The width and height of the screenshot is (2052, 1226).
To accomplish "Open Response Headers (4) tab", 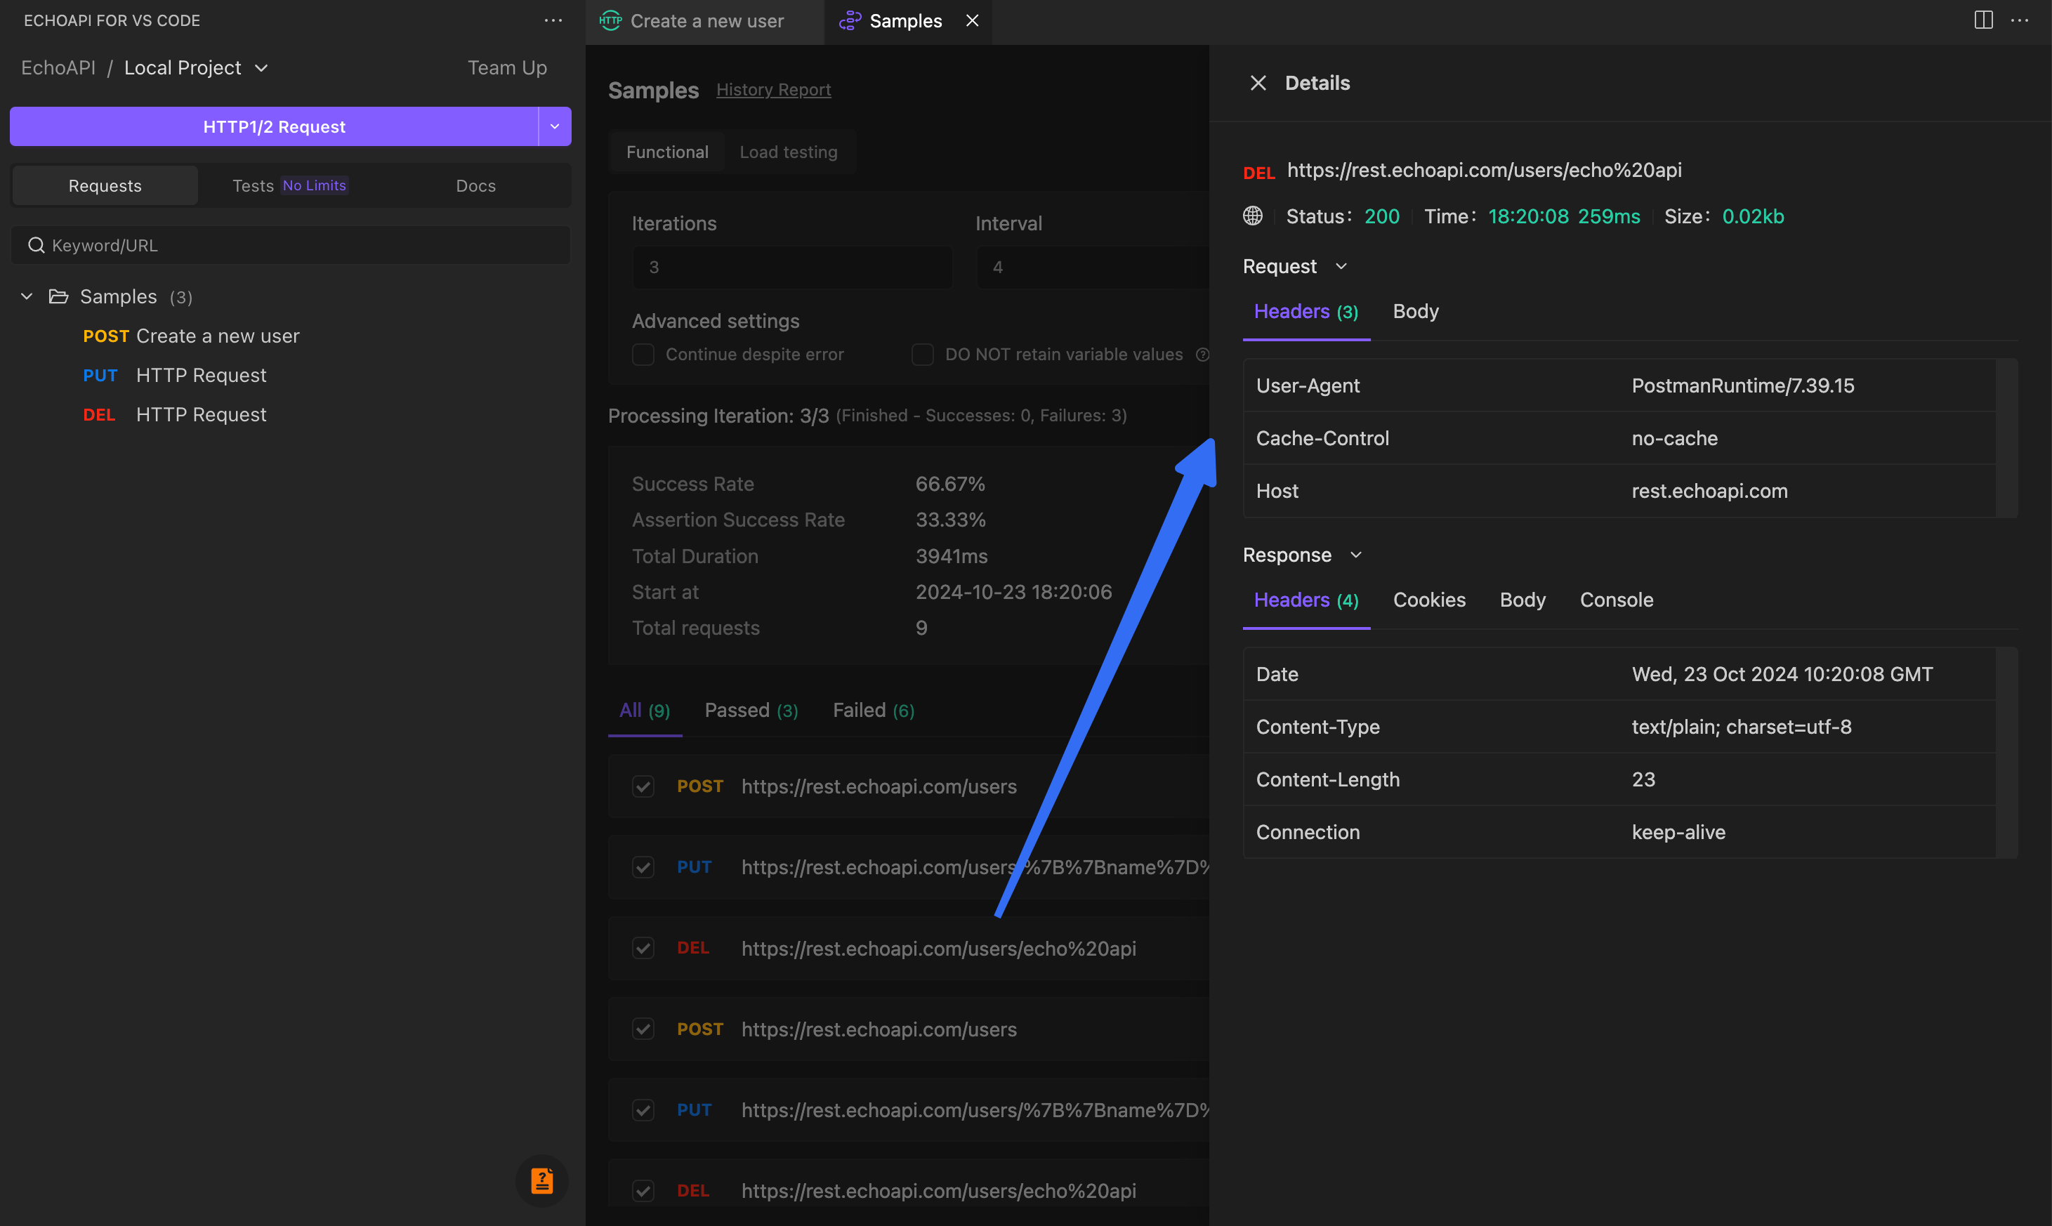I will [1306, 600].
